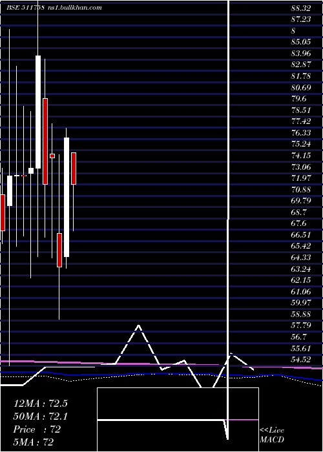Select the 55.61 price level label
Viewport: 323px width, 452px height.
click(x=301, y=348)
